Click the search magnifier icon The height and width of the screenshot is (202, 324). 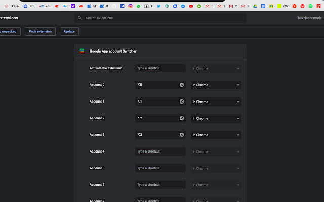(x=80, y=18)
